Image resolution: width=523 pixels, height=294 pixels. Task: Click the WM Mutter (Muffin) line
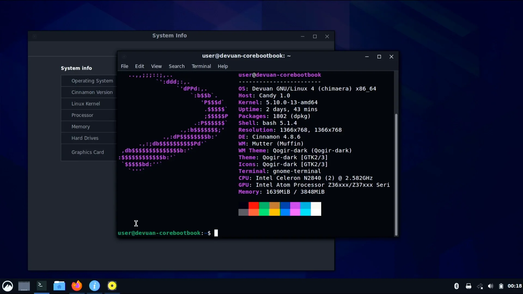271,144
